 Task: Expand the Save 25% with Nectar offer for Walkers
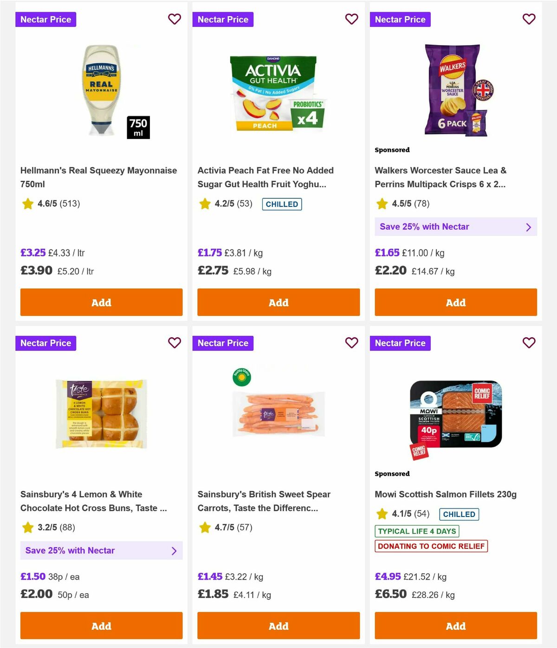(456, 227)
